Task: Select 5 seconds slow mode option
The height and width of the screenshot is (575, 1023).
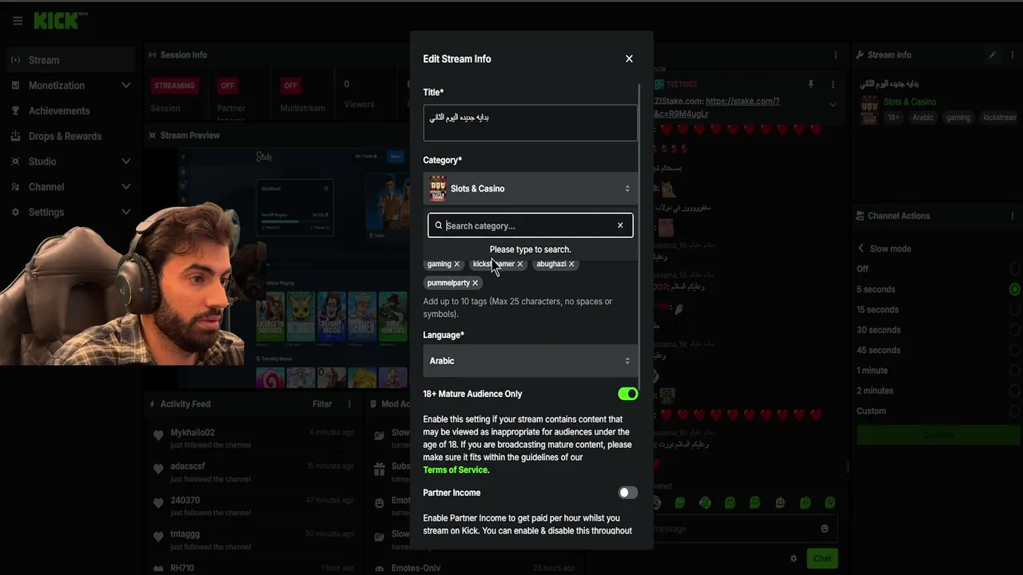Action: pyautogui.click(x=1014, y=289)
